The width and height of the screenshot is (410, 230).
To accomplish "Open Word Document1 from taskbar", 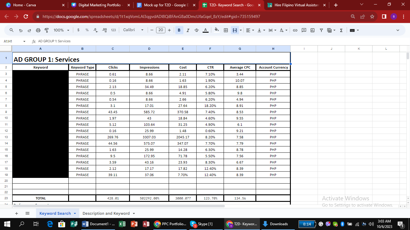I will tap(98, 224).
